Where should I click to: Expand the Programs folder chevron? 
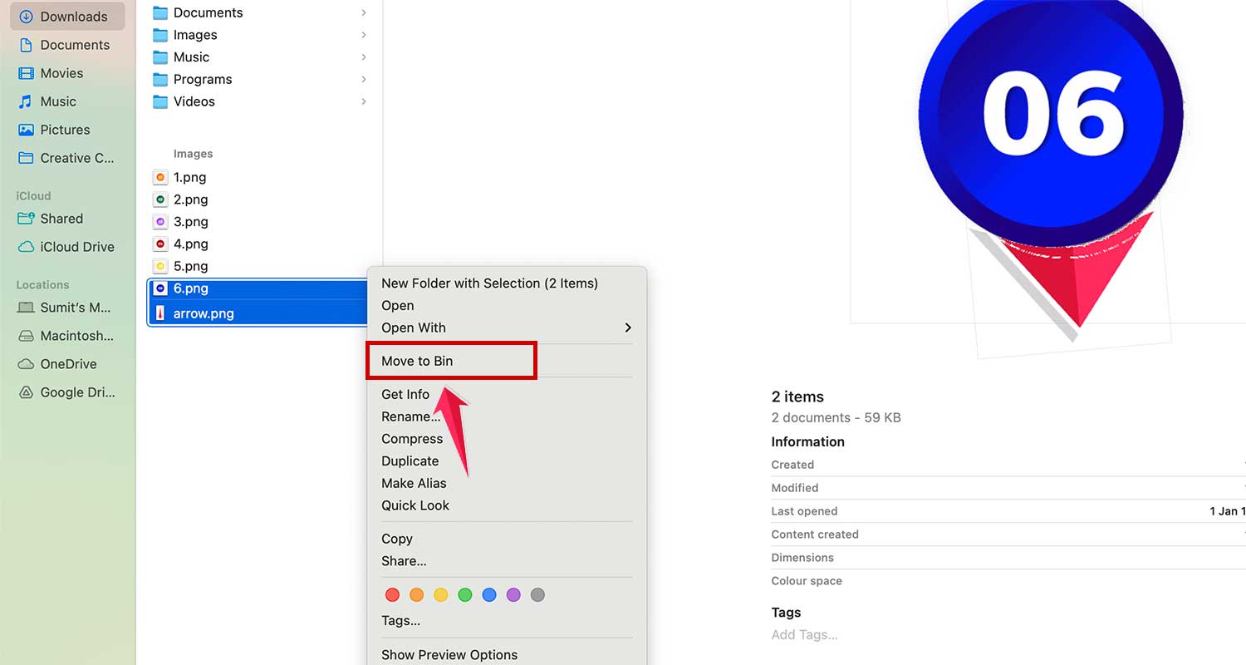click(x=364, y=79)
